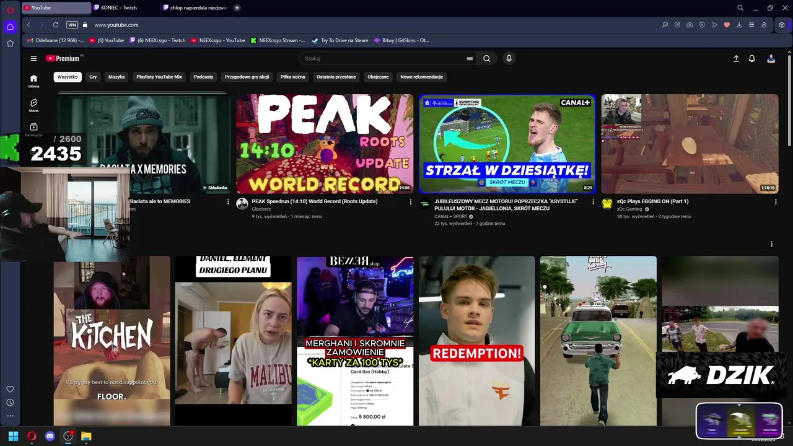Image resolution: width=793 pixels, height=446 pixels.
Task: Click the search magnifier button
Action: click(x=487, y=58)
